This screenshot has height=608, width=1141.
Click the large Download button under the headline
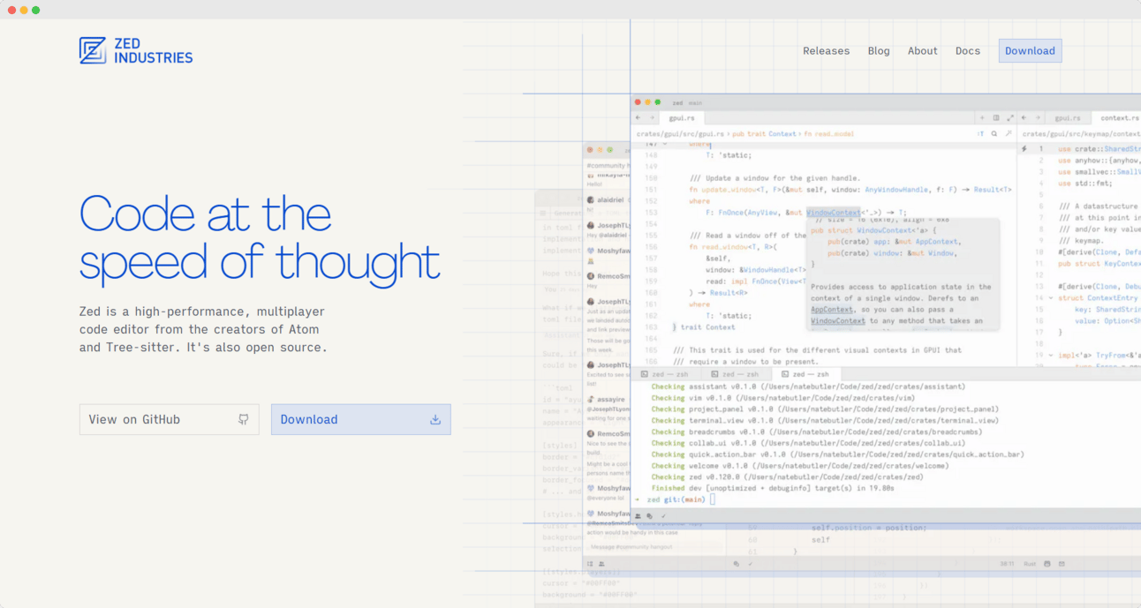point(361,419)
